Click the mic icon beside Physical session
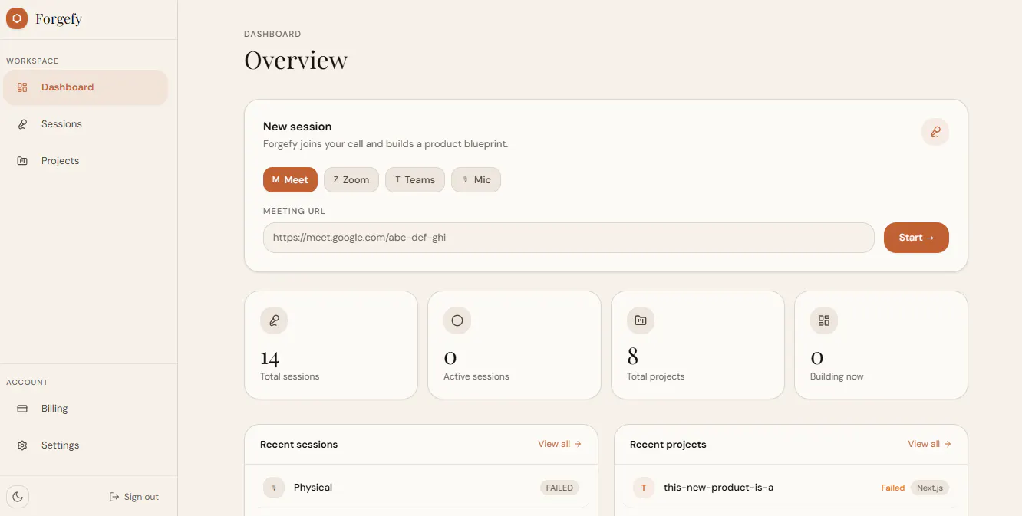Viewport: 1022px width, 516px height. coord(274,488)
